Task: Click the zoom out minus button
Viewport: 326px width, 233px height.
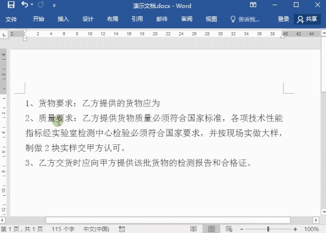Action: [x=241, y=229]
